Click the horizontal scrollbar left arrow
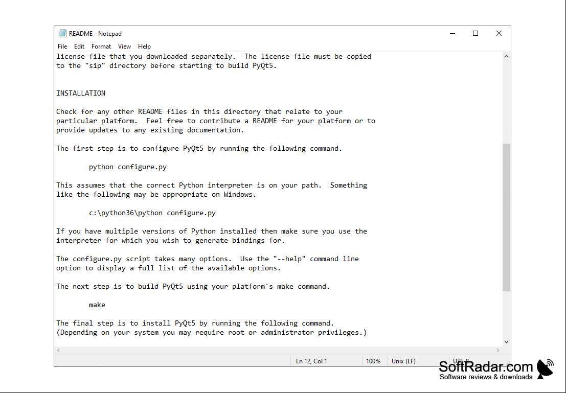 pyautogui.click(x=58, y=350)
